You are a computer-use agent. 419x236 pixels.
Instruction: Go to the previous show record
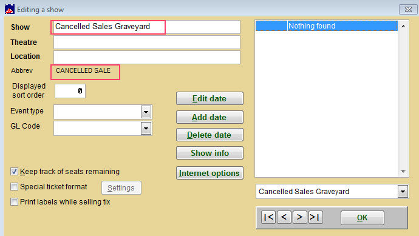coord(284,217)
